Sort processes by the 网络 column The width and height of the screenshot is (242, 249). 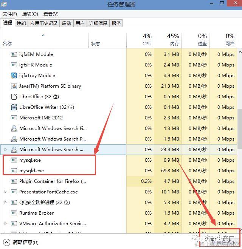point(223,40)
